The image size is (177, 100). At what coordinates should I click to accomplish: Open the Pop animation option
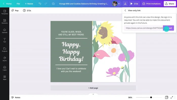tap(15, 11)
